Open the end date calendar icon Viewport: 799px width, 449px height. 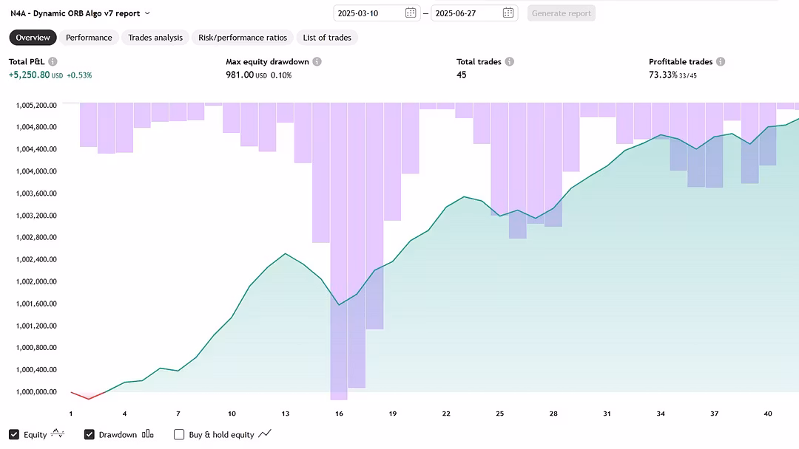coord(508,13)
